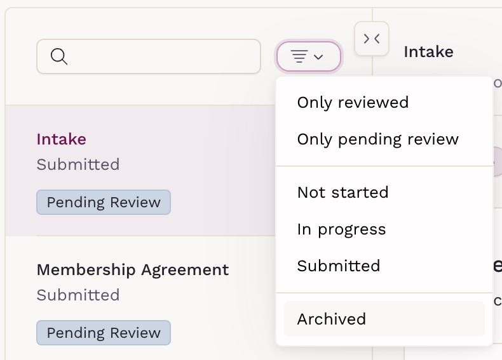Viewport: 502px width, 360px height.
Task: Collapse the sidebar with the arrows icon
Action: 372,39
